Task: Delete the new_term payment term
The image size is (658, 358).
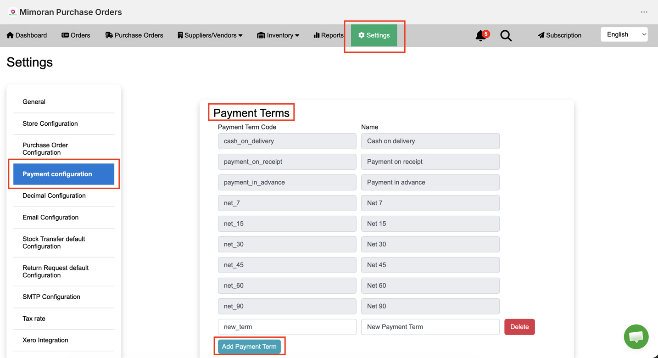Action: tap(519, 327)
